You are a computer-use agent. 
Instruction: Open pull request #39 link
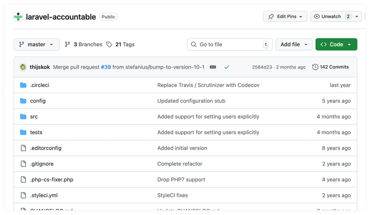[106, 67]
